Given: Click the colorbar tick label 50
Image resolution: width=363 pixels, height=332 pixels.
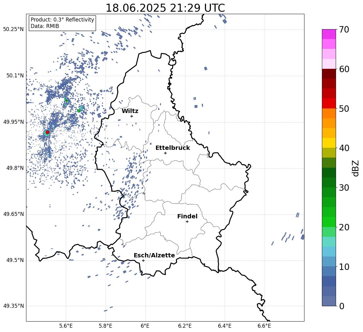Looking at the screenshot, I should coord(344,108).
